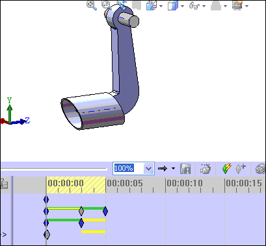Select the blue middle key in third row

[81, 223]
